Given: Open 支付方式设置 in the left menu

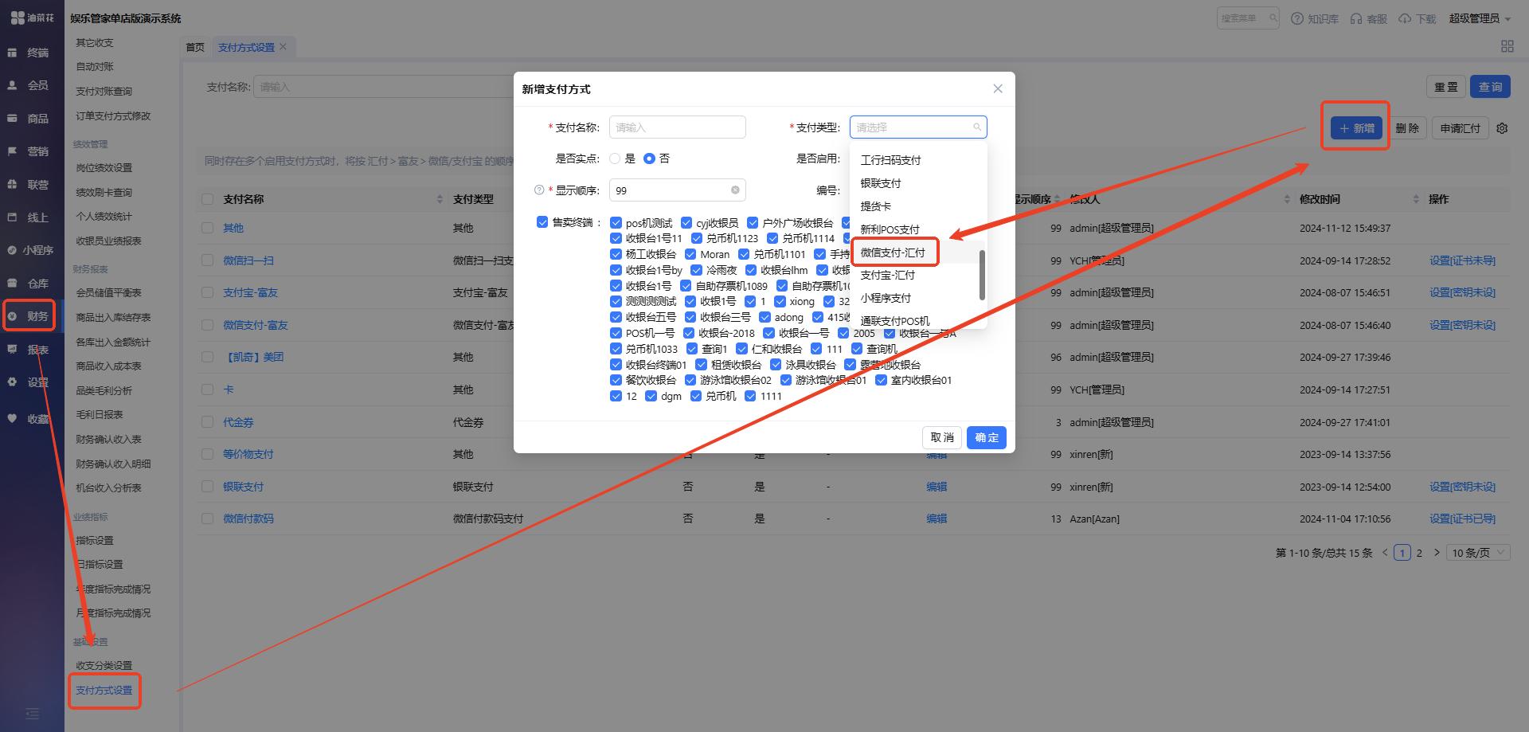Looking at the screenshot, I should point(104,691).
